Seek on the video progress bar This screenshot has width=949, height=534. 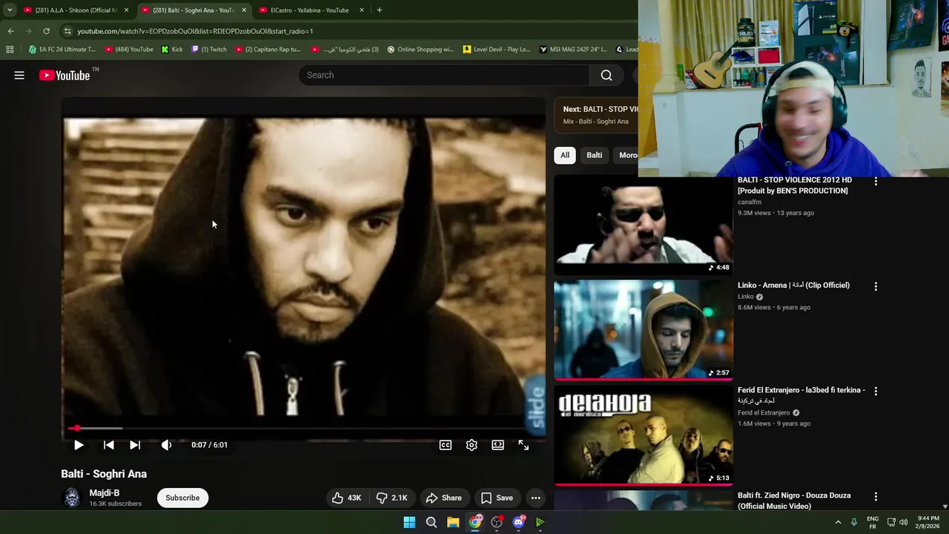(x=303, y=429)
